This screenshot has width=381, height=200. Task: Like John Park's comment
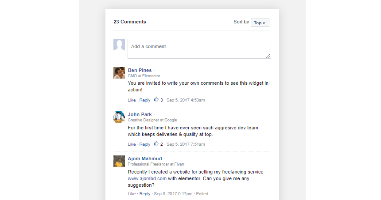coord(132,144)
